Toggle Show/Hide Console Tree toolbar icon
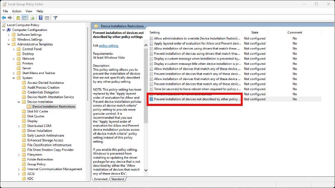 25,18
